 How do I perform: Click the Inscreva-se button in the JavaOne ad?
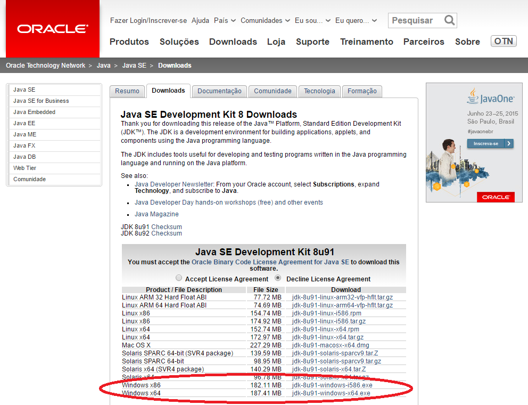tap(490, 144)
